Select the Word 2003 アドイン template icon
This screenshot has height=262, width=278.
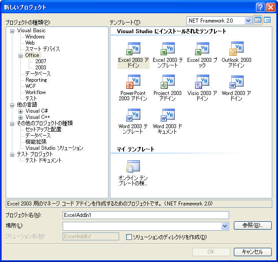click(x=237, y=82)
